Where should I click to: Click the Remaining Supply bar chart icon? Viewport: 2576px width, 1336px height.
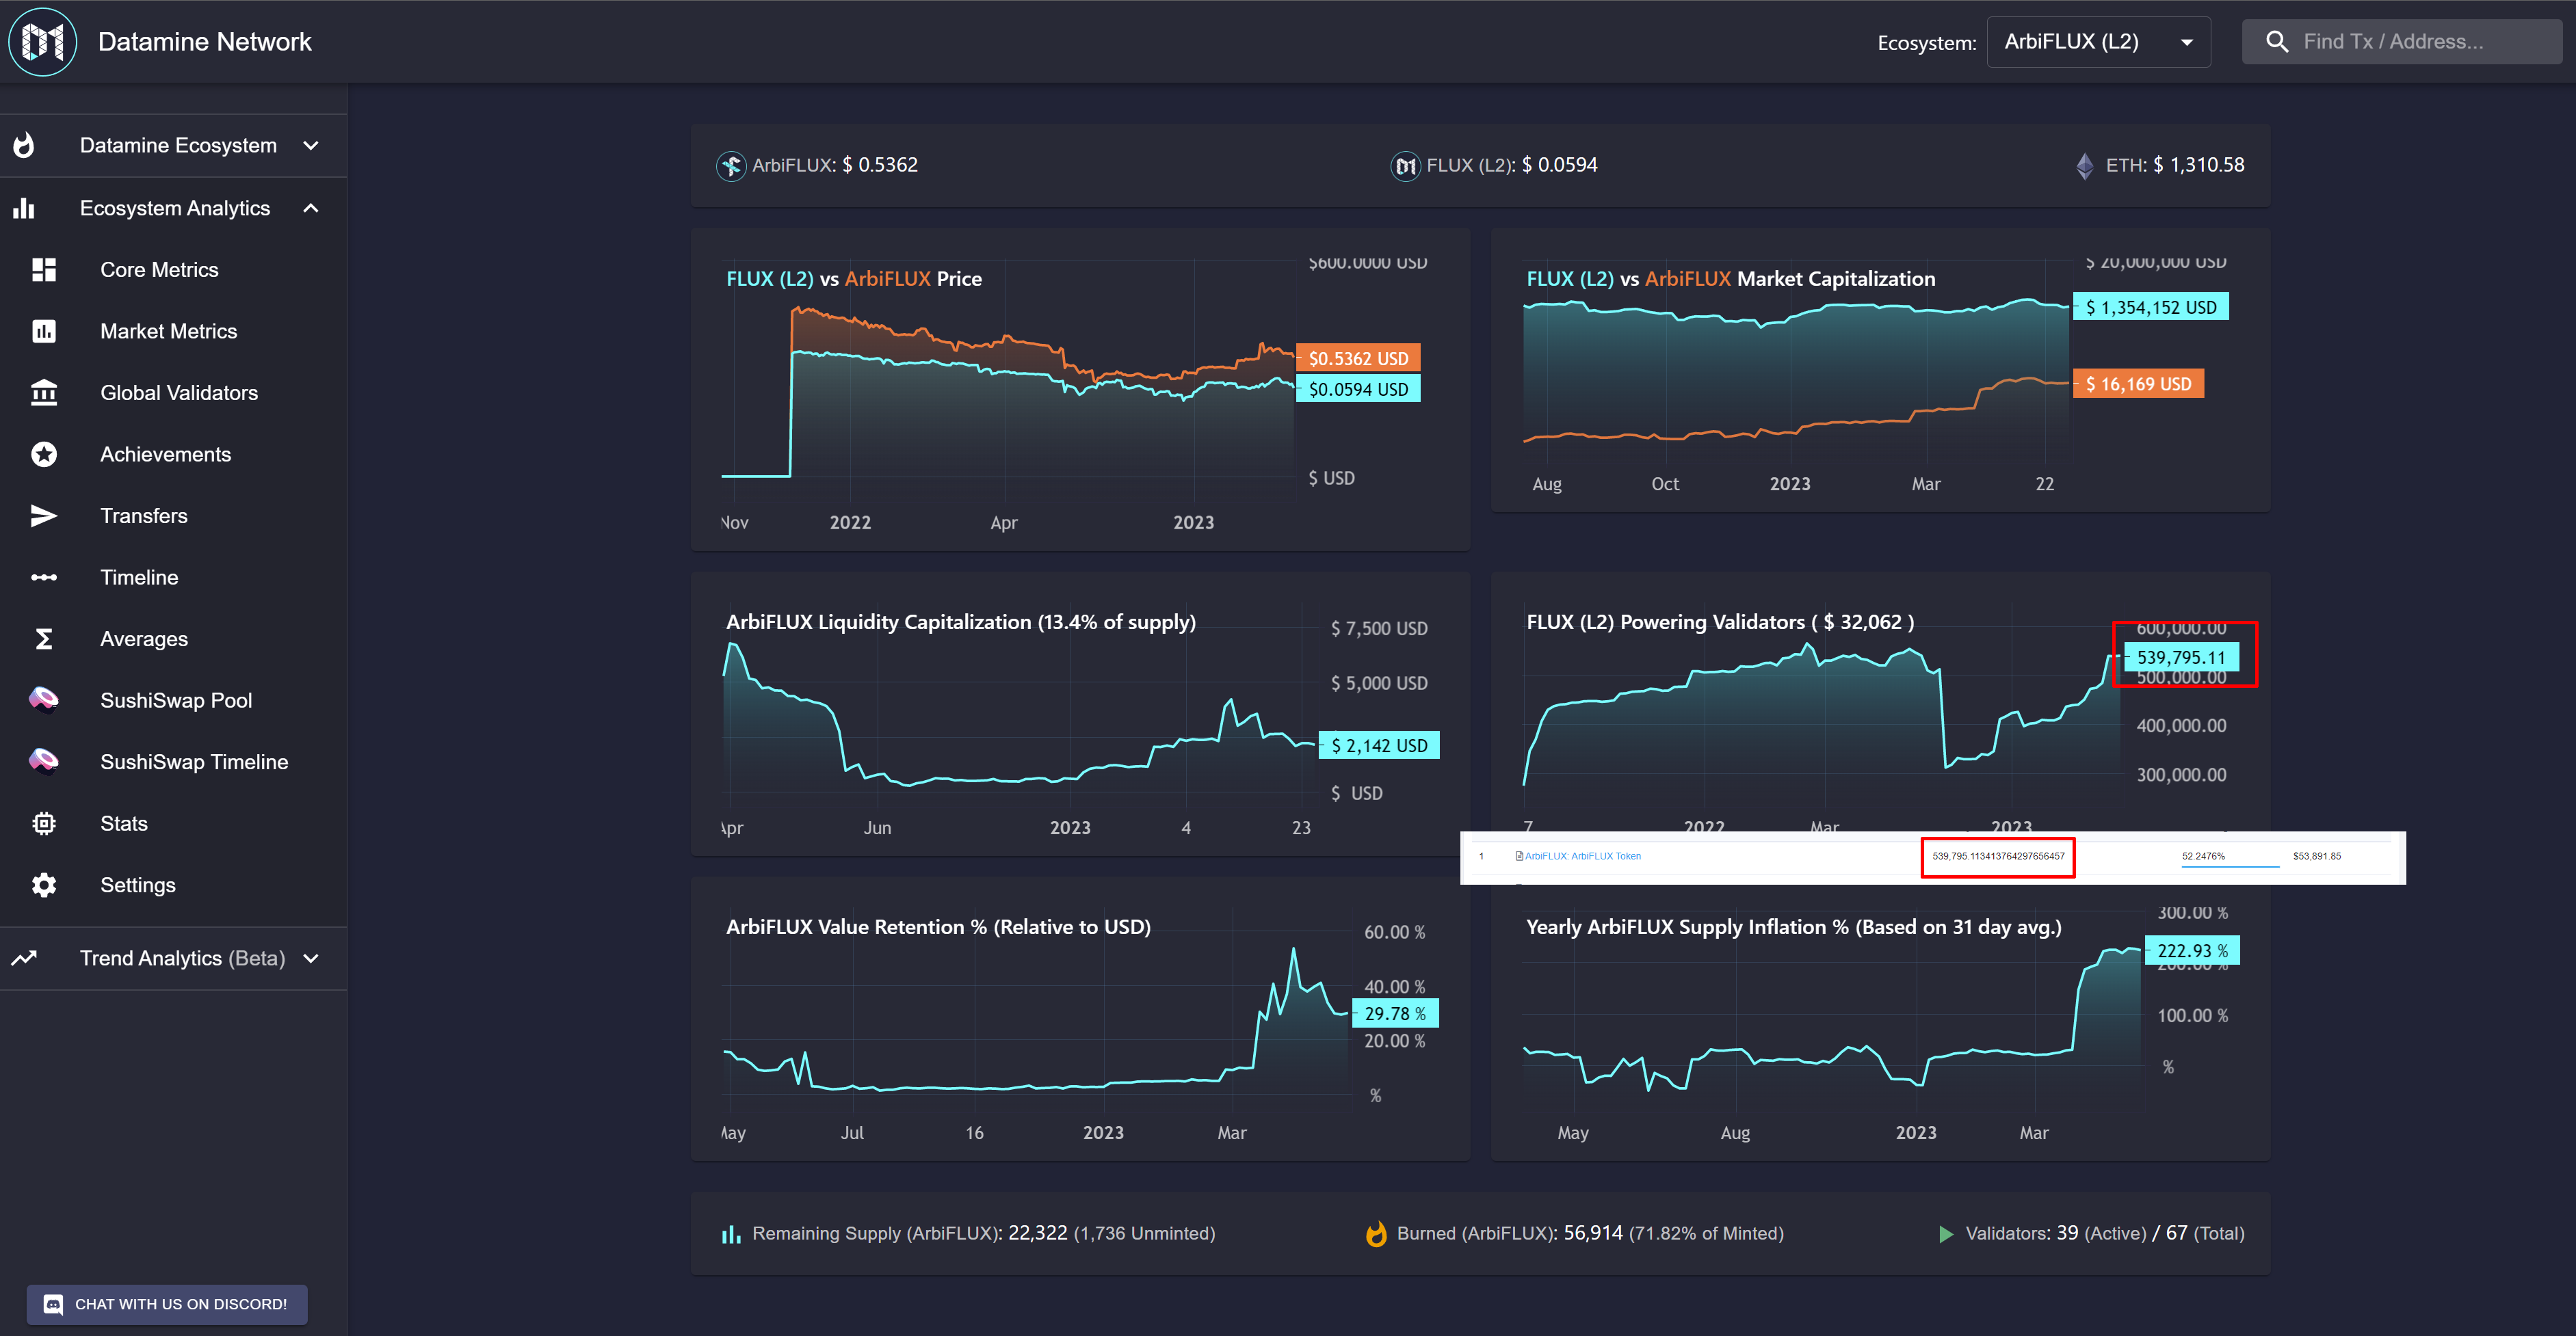pos(732,1234)
